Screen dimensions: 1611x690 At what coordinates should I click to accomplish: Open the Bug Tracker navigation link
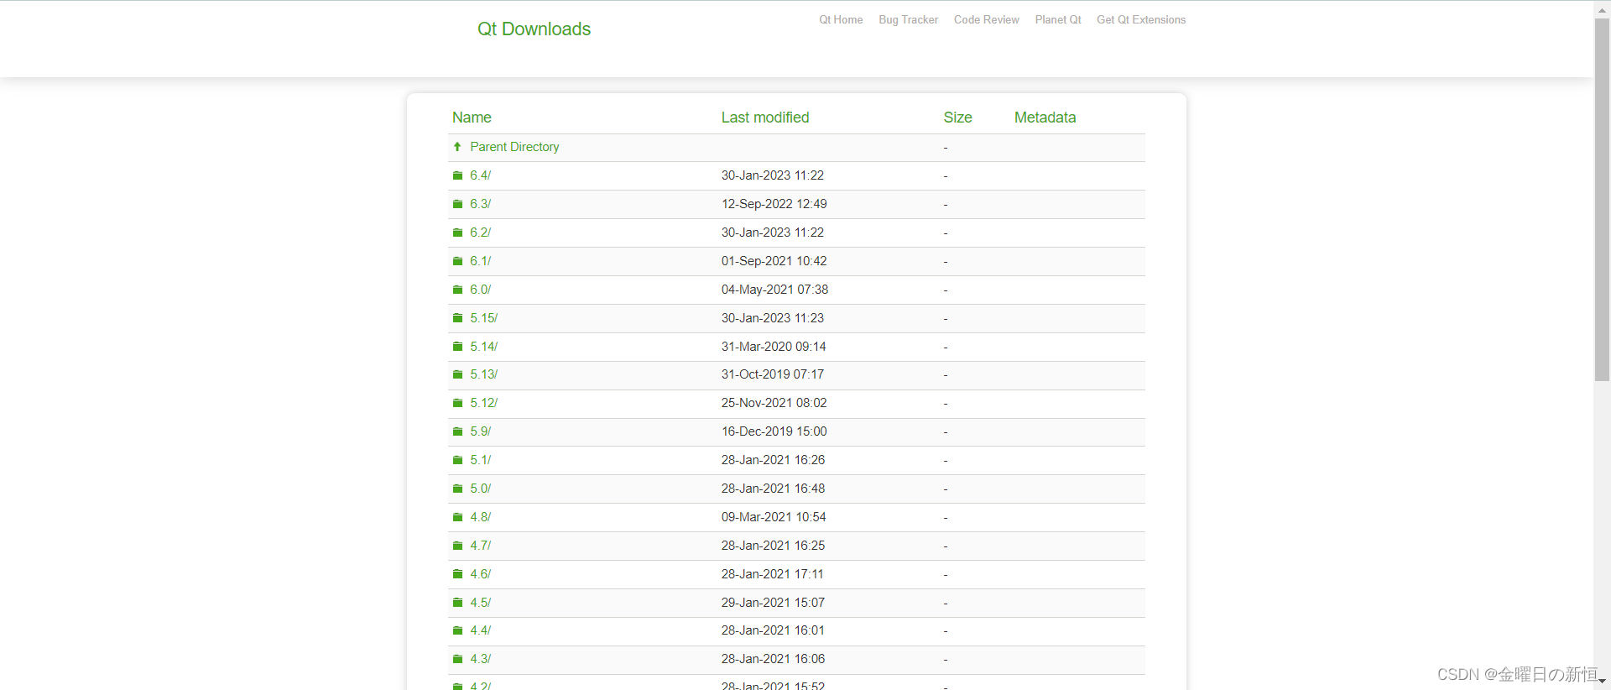(x=908, y=19)
